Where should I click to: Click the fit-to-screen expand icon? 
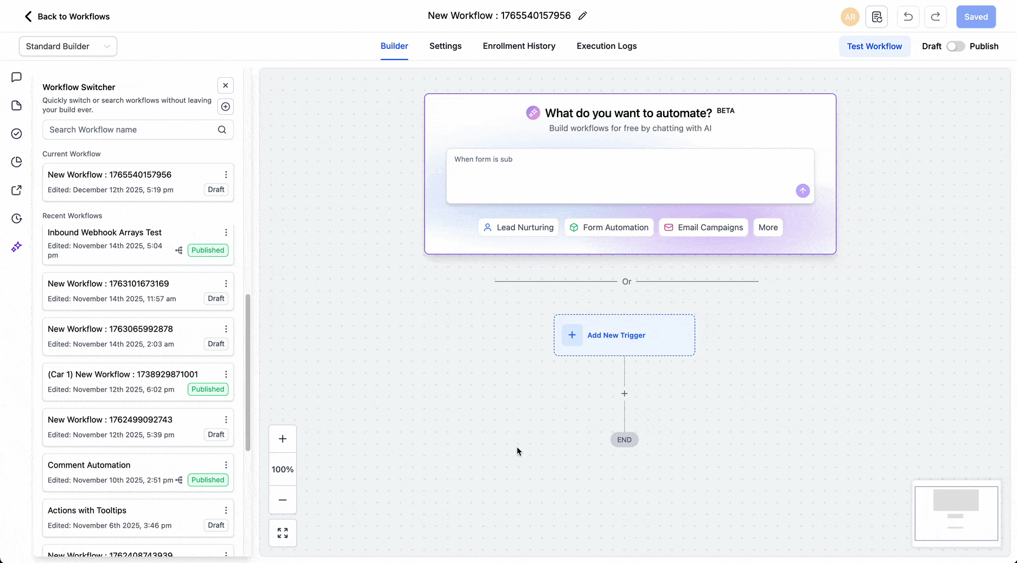pos(283,533)
